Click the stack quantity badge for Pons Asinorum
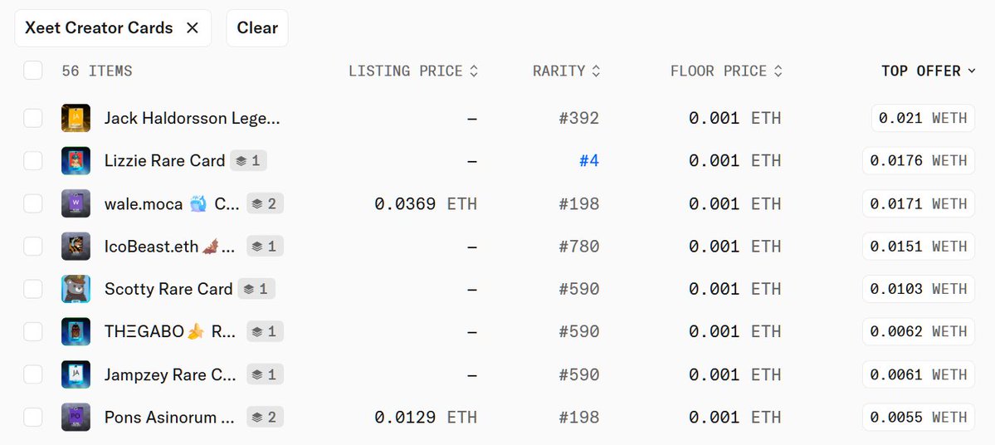 (265, 417)
